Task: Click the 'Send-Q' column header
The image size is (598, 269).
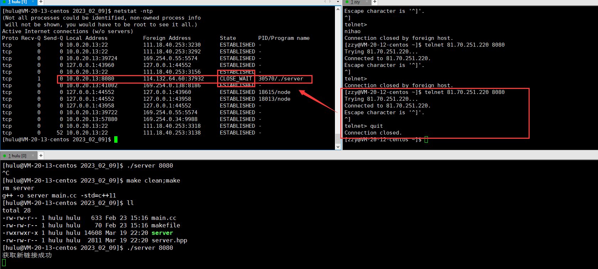Action: 53,38
